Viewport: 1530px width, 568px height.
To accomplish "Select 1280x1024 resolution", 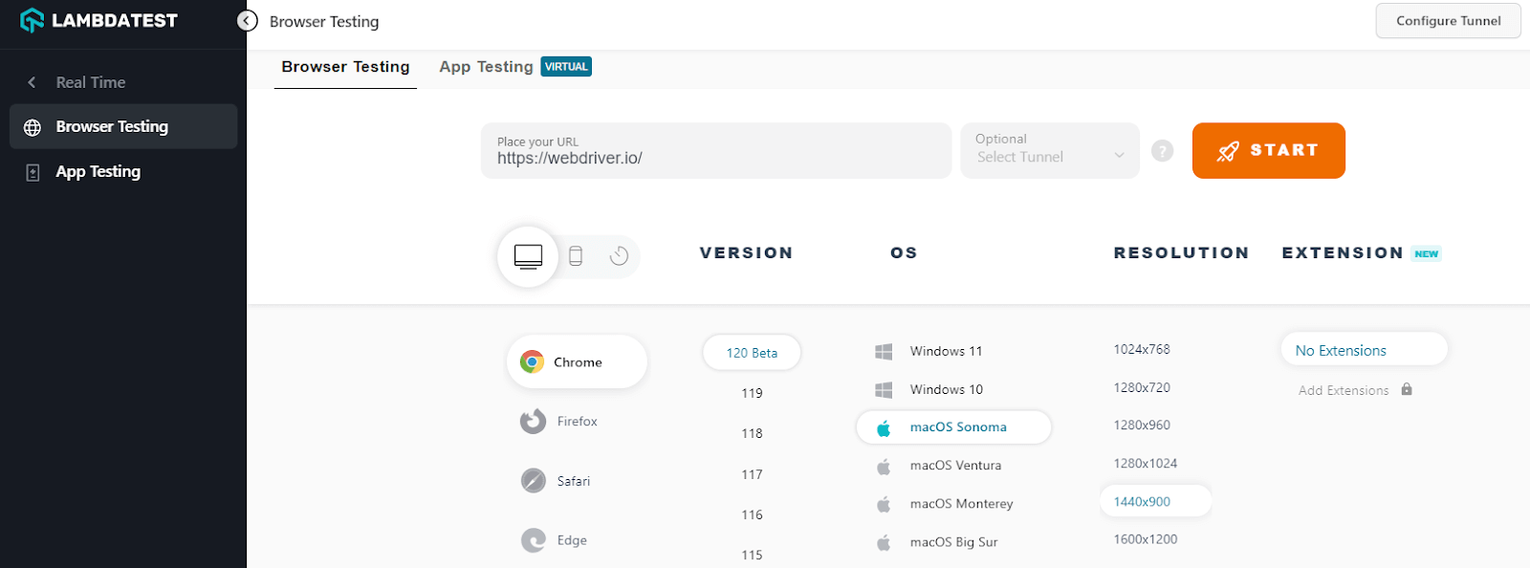I will (x=1146, y=463).
